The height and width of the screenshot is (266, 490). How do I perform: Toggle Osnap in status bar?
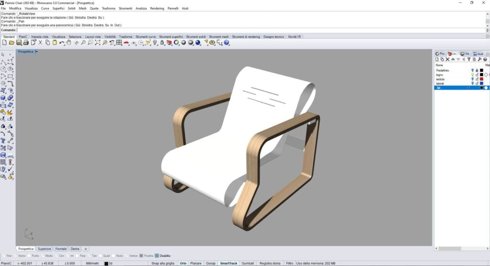coord(211,264)
